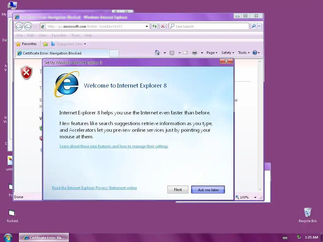
Task: Click the IE icon in window title bar
Action: [x=17, y=17]
